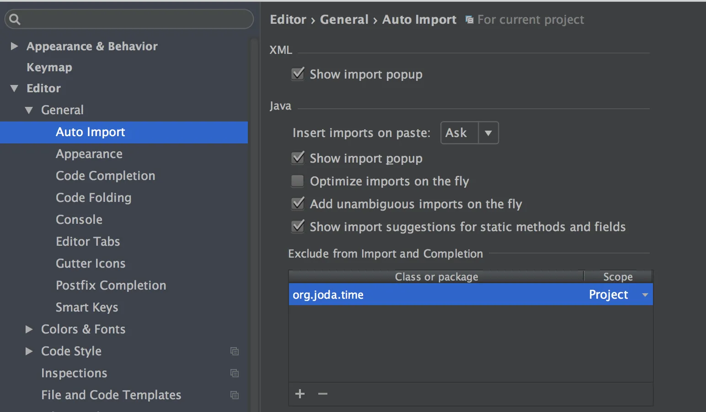The height and width of the screenshot is (412, 706).
Task: Click the plus icon to add exclusion
Action: pyautogui.click(x=300, y=394)
